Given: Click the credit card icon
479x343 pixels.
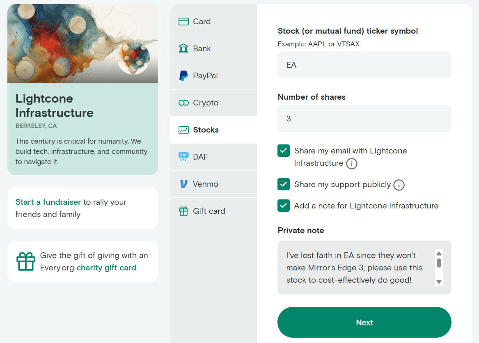Looking at the screenshot, I should (x=183, y=21).
